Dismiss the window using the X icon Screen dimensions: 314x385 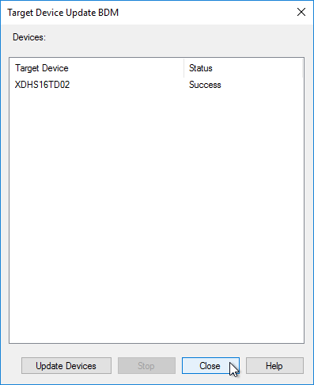pos(301,12)
